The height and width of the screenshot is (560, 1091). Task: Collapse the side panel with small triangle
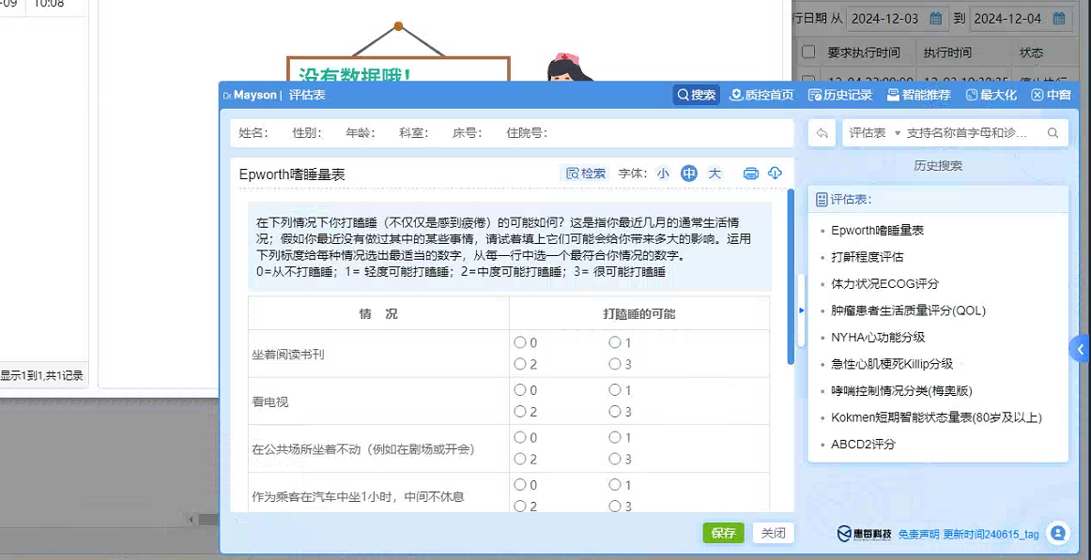(802, 310)
